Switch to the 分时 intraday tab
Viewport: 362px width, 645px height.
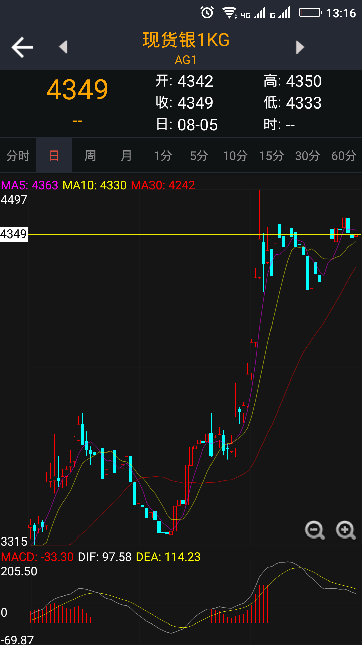click(18, 156)
